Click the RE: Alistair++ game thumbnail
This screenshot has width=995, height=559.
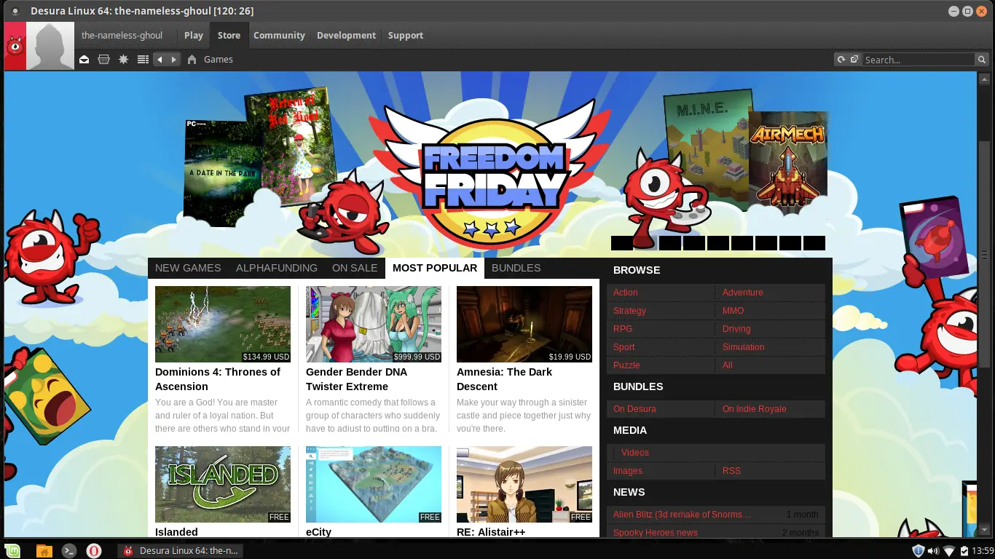coord(524,484)
